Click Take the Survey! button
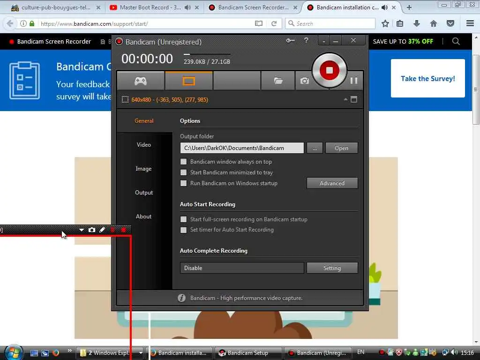This screenshot has height=360, width=480. click(427, 78)
